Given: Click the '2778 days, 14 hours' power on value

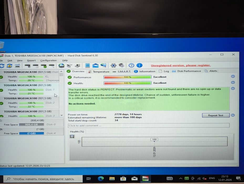Looking at the screenshot, I should pos(128,114).
